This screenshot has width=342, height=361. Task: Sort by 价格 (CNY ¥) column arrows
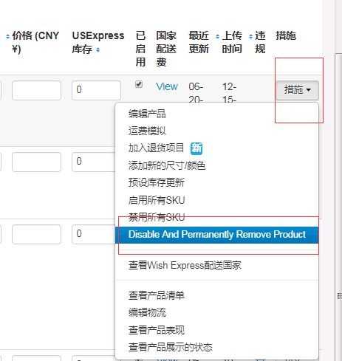click(7, 37)
